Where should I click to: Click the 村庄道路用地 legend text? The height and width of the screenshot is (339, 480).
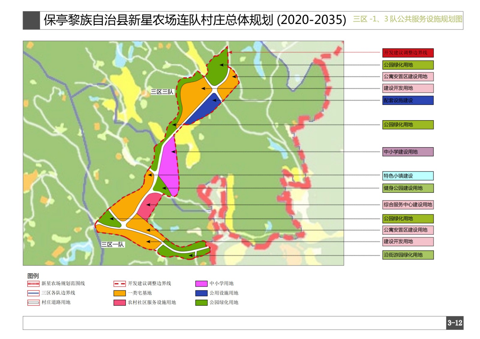pyautogui.click(x=56, y=302)
